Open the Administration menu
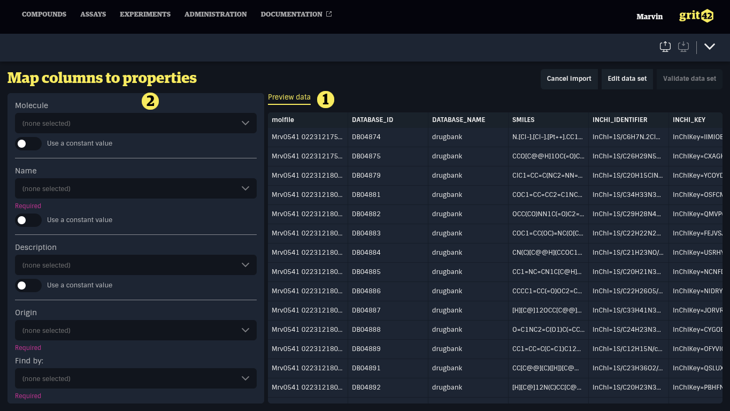 click(216, 14)
